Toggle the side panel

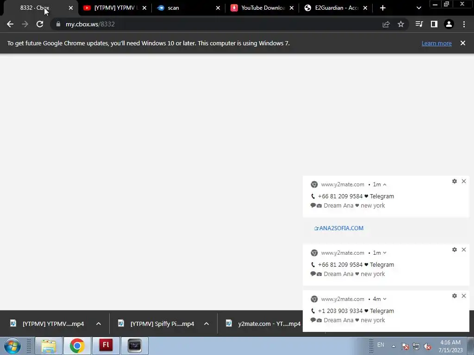coord(434,24)
